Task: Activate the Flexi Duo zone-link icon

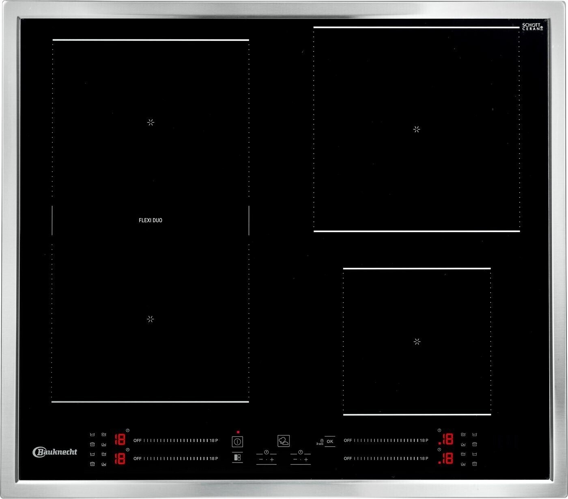Action: pyautogui.click(x=237, y=458)
